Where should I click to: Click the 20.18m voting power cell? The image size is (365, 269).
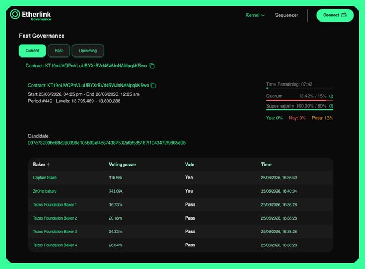point(115,218)
